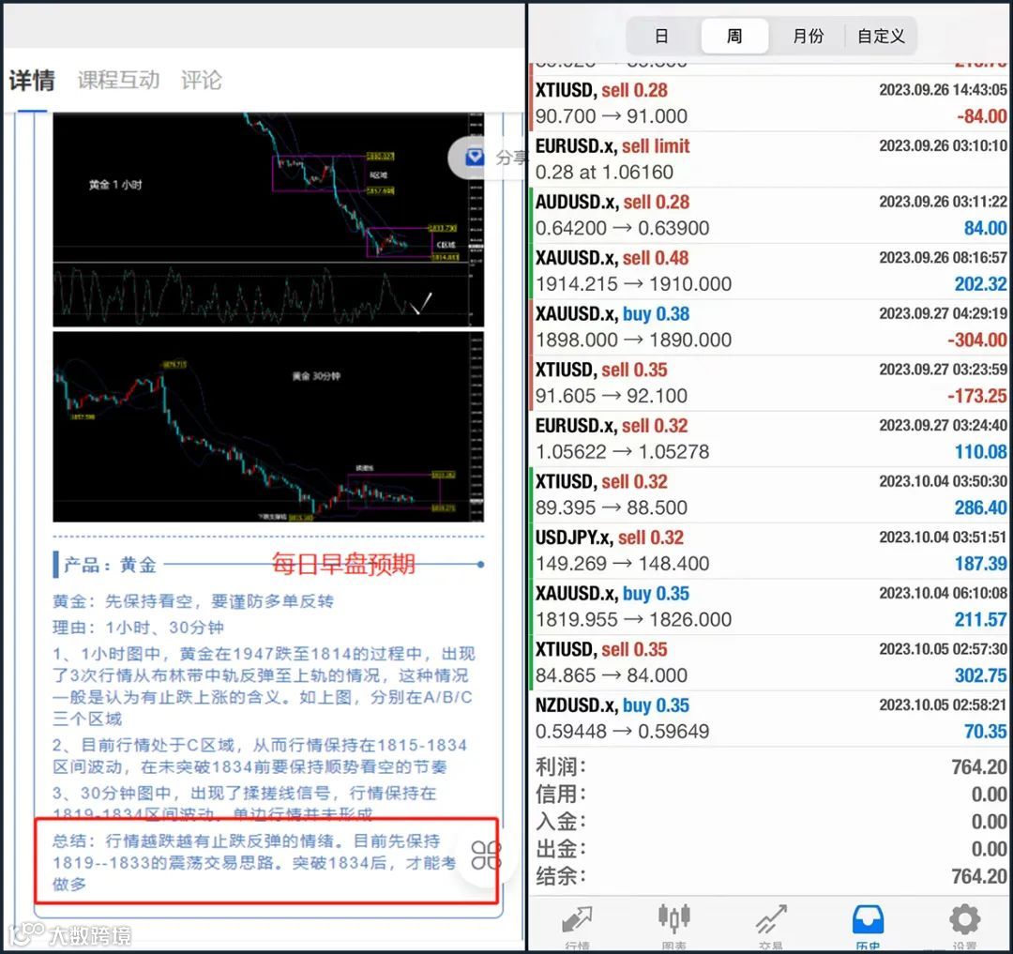Image resolution: width=1013 pixels, height=954 pixels.
Task: Click the 产品：黄金 heading
Action: pos(110,565)
